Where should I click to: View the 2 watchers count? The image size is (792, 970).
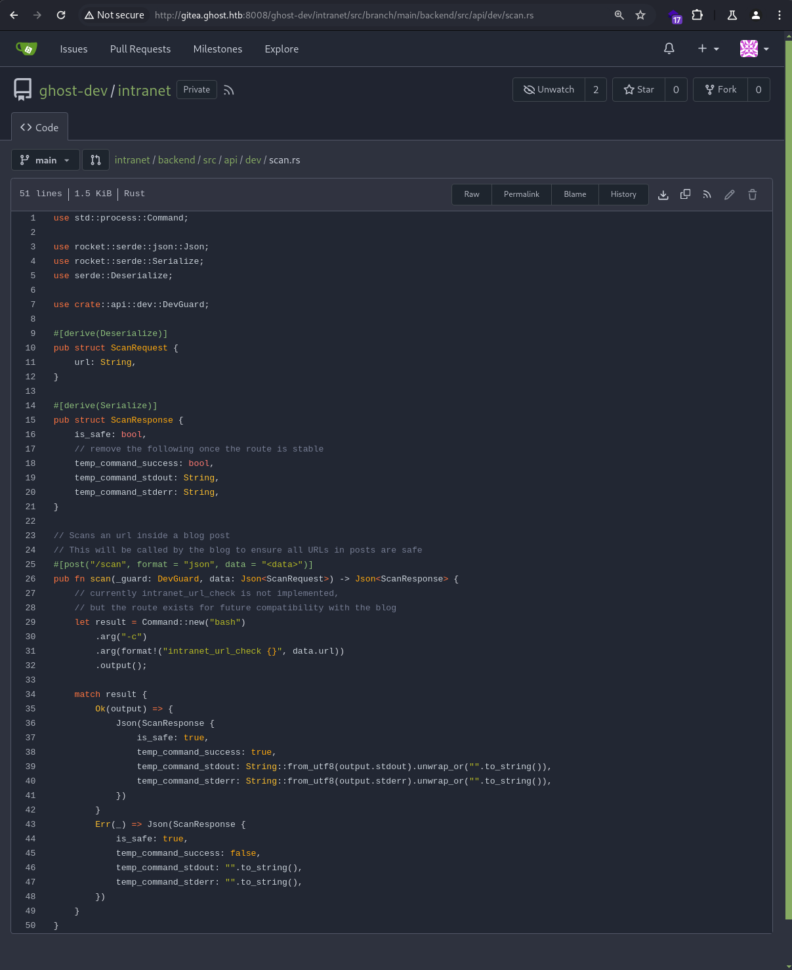(x=596, y=89)
